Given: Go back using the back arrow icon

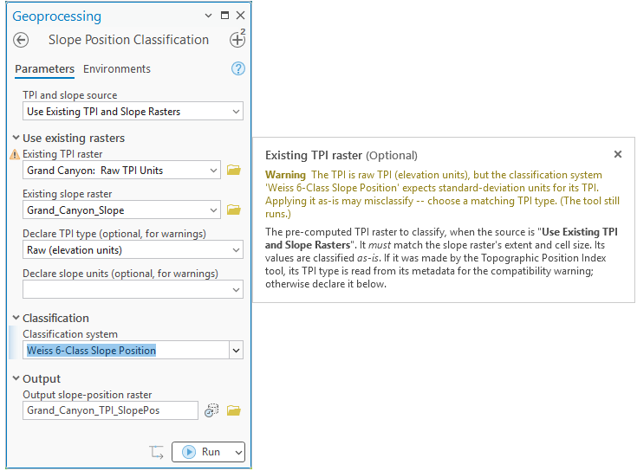Looking at the screenshot, I should tap(21, 40).
